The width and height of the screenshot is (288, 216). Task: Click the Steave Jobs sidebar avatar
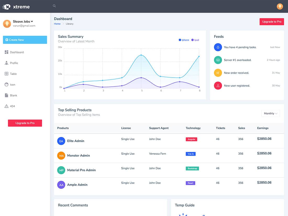tap(7, 24)
